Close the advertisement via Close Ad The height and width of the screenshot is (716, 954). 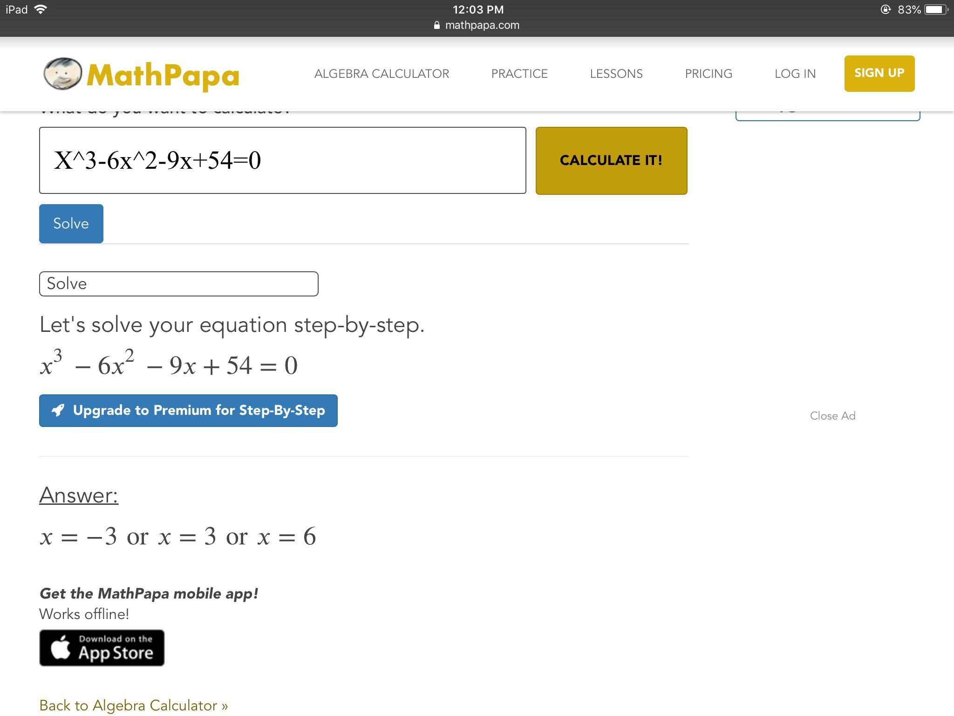point(832,416)
